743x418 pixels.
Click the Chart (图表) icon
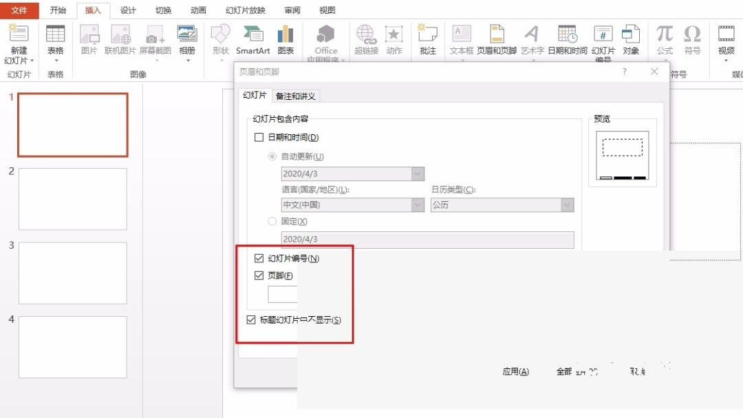click(x=286, y=34)
